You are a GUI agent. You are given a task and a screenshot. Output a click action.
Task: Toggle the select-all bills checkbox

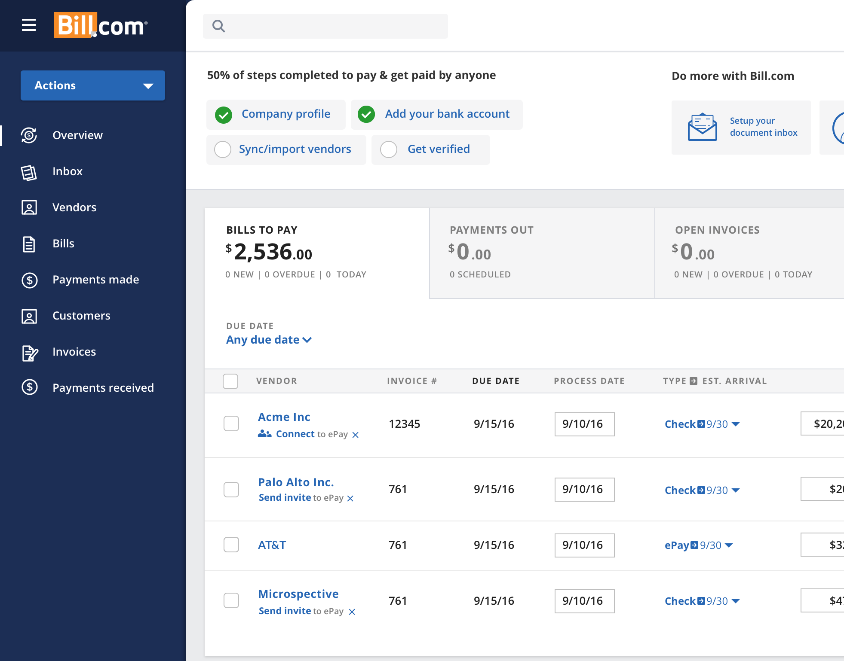pos(230,381)
